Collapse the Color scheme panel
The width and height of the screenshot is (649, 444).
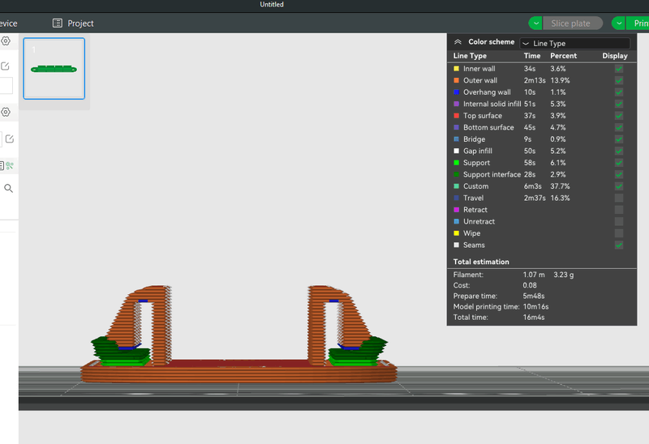458,42
